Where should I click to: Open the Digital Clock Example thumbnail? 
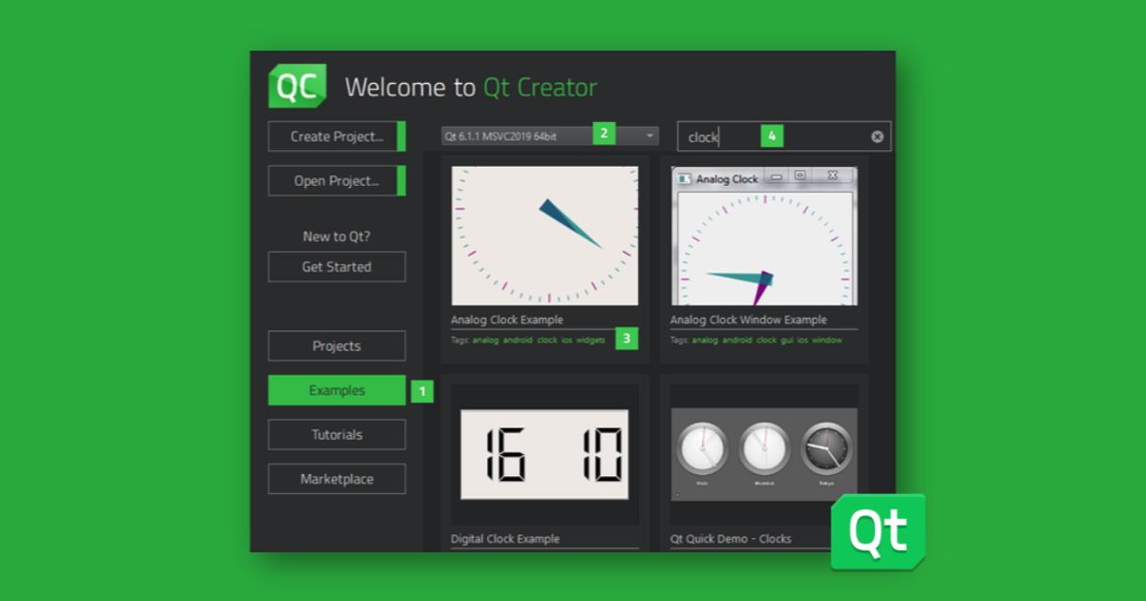pyautogui.click(x=544, y=455)
